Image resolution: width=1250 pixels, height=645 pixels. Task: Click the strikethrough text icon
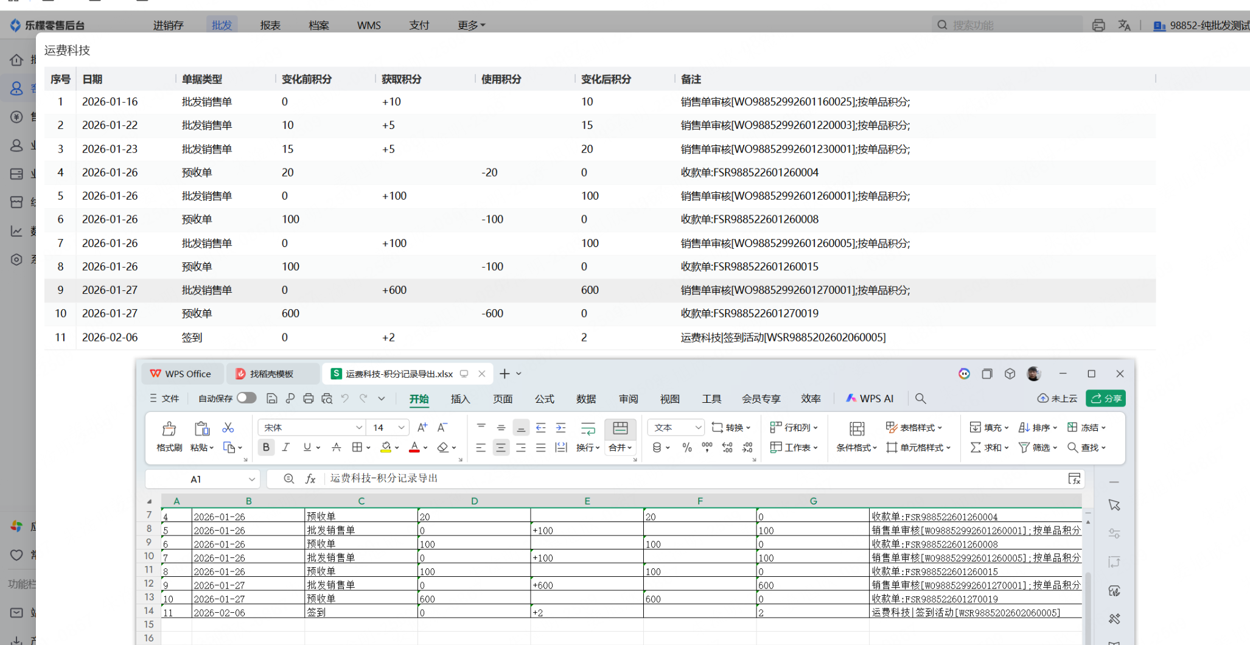click(x=336, y=447)
